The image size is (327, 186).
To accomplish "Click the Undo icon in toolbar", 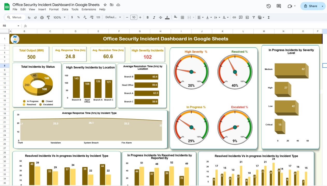I will pyautogui.click(x=29, y=18).
